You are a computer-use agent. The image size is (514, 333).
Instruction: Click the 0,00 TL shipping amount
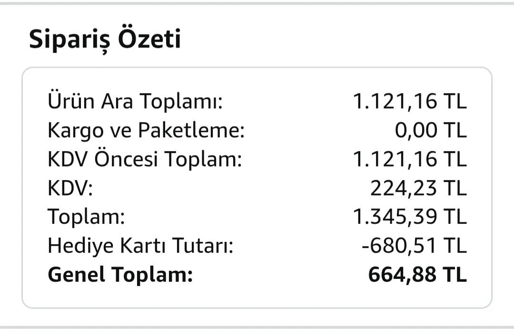(430, 130)
